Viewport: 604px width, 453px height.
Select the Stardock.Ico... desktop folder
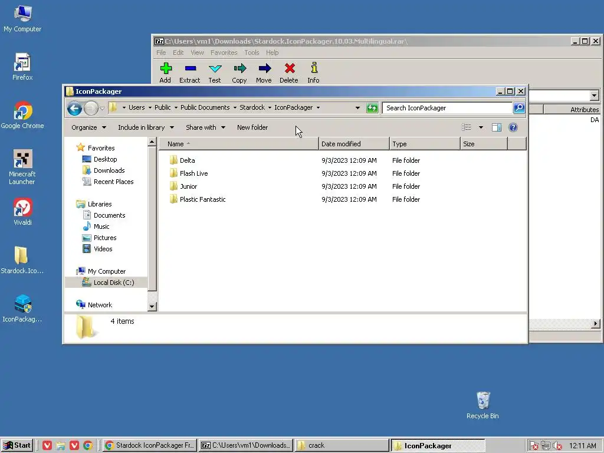(x=22, y=260)
